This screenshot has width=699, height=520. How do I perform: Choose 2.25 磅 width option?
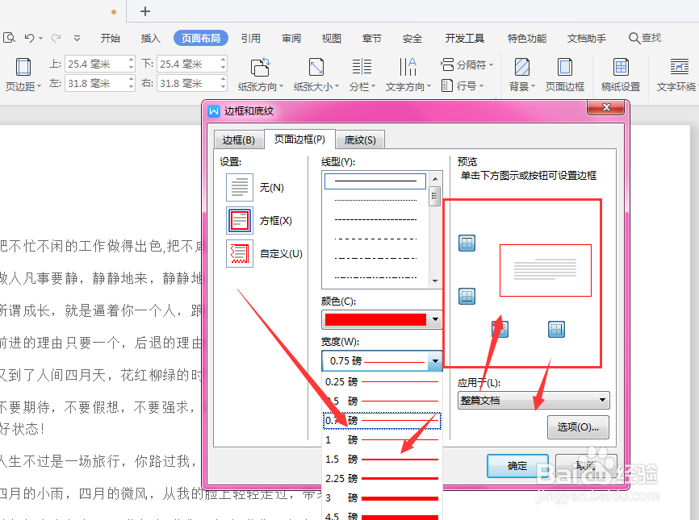click(382, 479)
